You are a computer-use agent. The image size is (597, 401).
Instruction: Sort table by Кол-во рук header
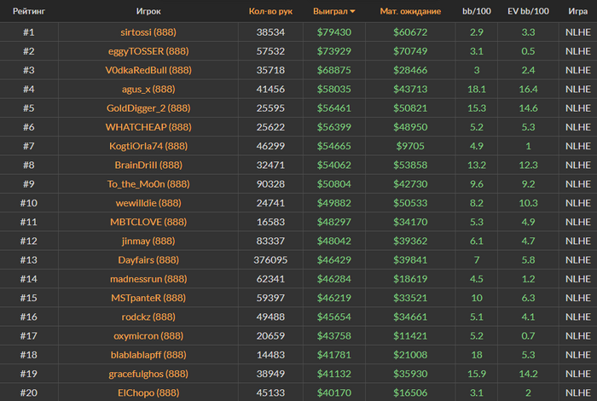(x=270, y=11)
